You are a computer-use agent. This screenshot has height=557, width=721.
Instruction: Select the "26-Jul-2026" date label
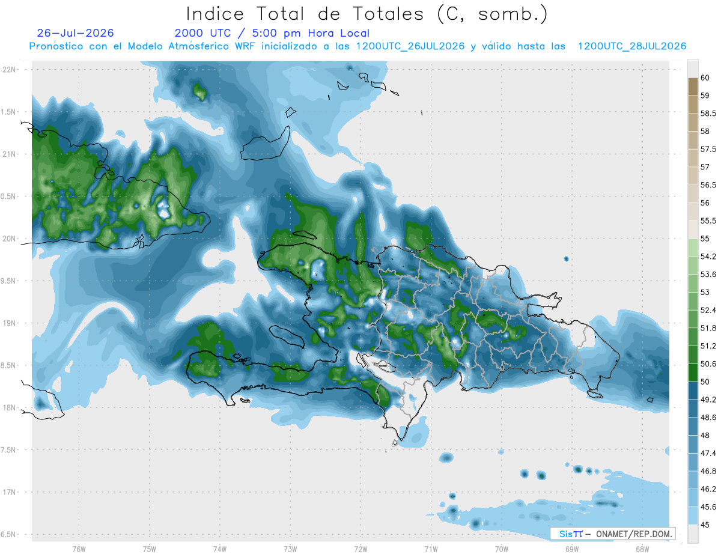coord(75,33)
